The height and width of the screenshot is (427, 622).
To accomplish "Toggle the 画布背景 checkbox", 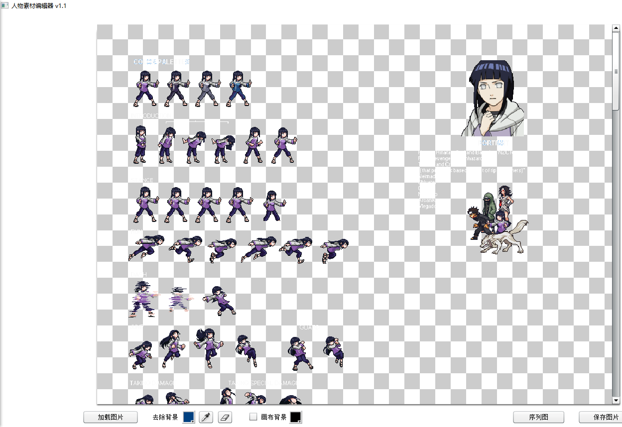I will [253, 417].
